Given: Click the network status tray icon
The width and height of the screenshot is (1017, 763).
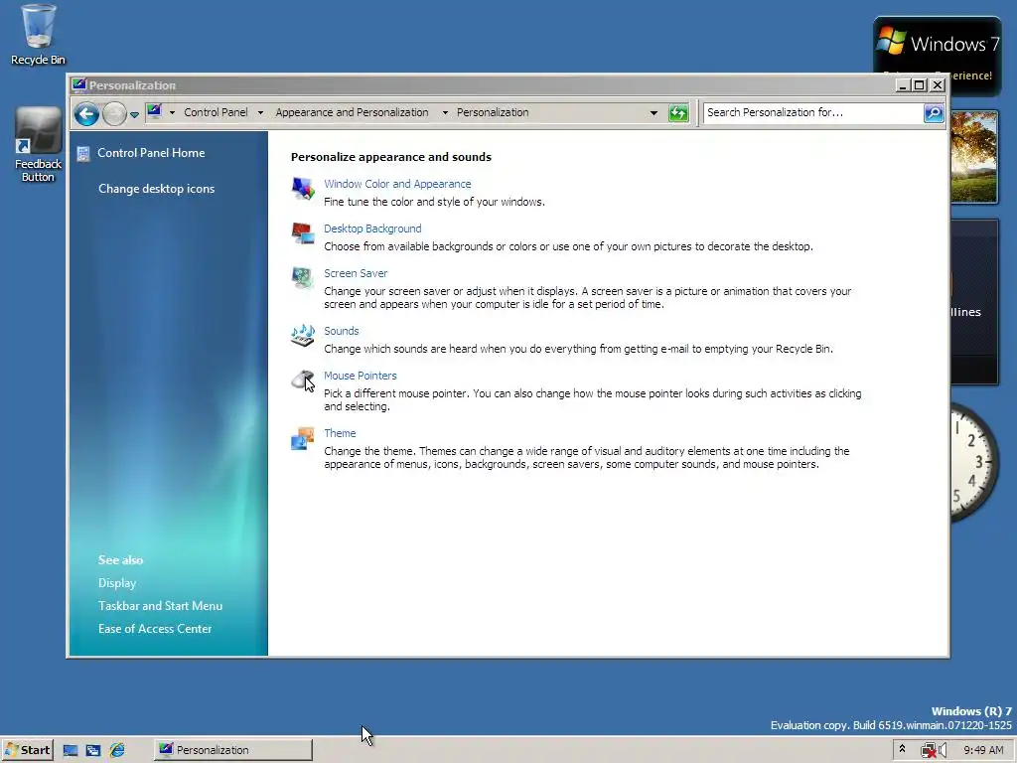Looking at the screenshot, I should (x=928, y=751).
